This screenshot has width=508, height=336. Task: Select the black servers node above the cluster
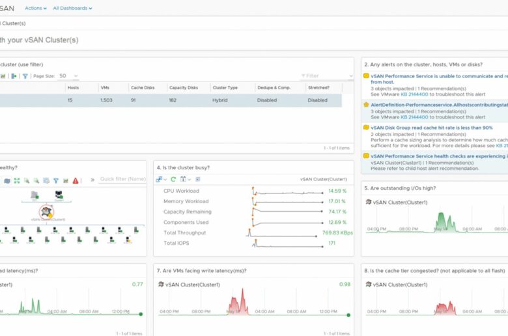[x=59, y=195]
